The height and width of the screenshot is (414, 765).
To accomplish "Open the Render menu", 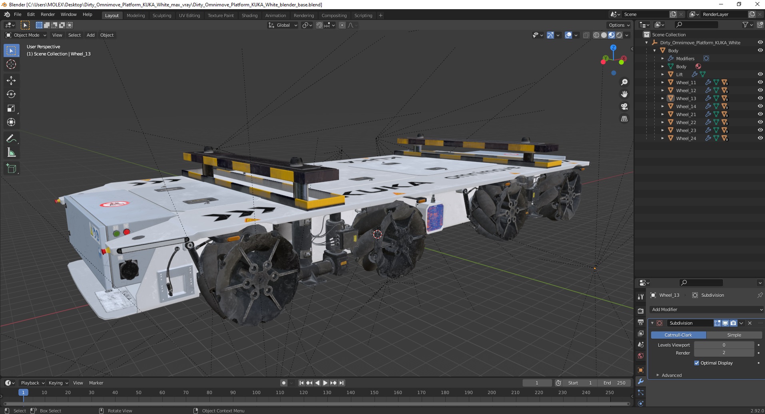I will click(x=48, y=14).
